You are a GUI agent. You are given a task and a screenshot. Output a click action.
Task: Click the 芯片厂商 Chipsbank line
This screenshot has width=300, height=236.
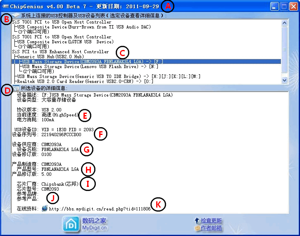click(48, 184)
